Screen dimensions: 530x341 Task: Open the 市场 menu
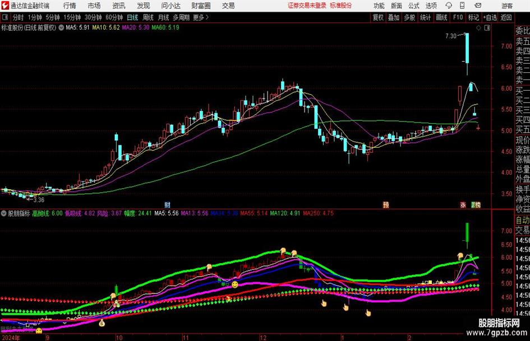coord(94,6)
